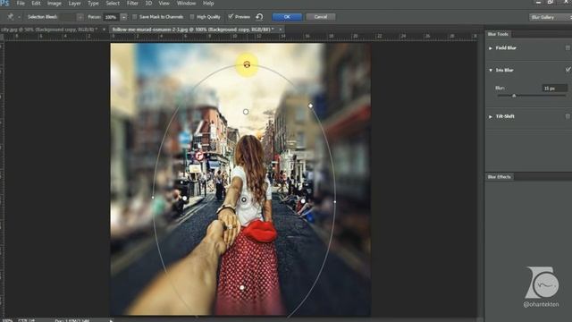Click the upper feather handle inside the ellipse
The width and height of the screenshot is (572, 322).
[246, 112]
